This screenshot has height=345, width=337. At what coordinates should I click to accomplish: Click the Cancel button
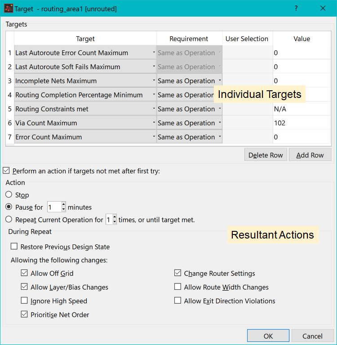(312, 336)
